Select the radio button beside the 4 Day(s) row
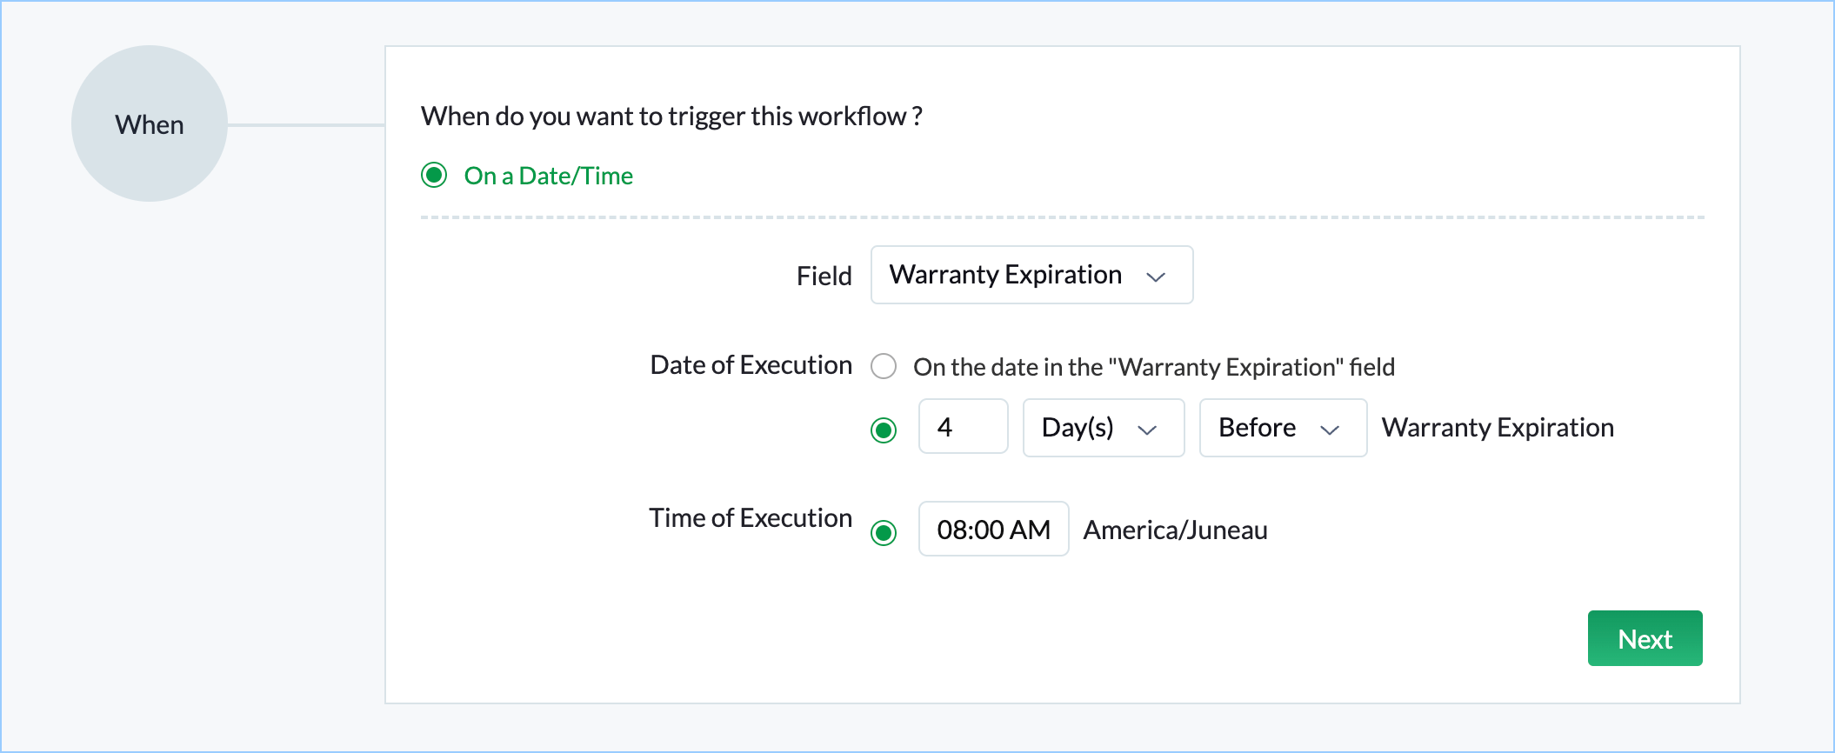The image size is (1835, 753). 884,430
